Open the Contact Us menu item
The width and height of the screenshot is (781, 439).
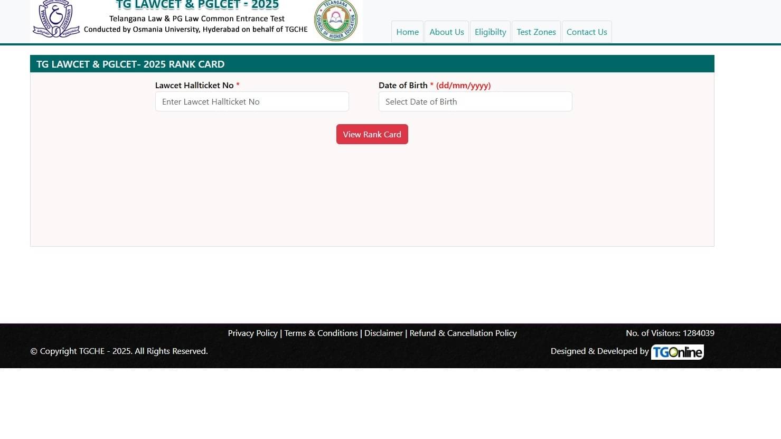tap(586, 32)
